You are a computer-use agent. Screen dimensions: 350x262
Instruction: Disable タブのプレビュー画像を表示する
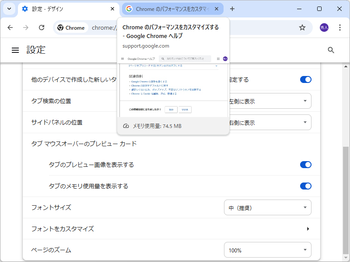click(x=305, y=165)
